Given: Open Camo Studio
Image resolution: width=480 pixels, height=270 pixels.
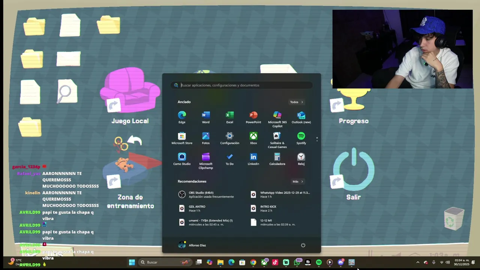Looking at the screenshot, I should 182,159.
